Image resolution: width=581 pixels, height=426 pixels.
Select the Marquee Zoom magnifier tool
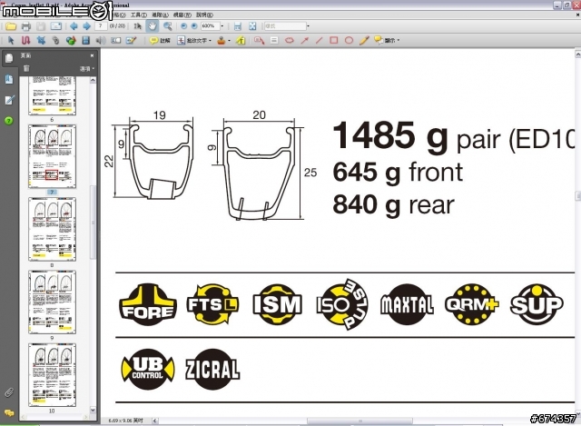point(167,26)
